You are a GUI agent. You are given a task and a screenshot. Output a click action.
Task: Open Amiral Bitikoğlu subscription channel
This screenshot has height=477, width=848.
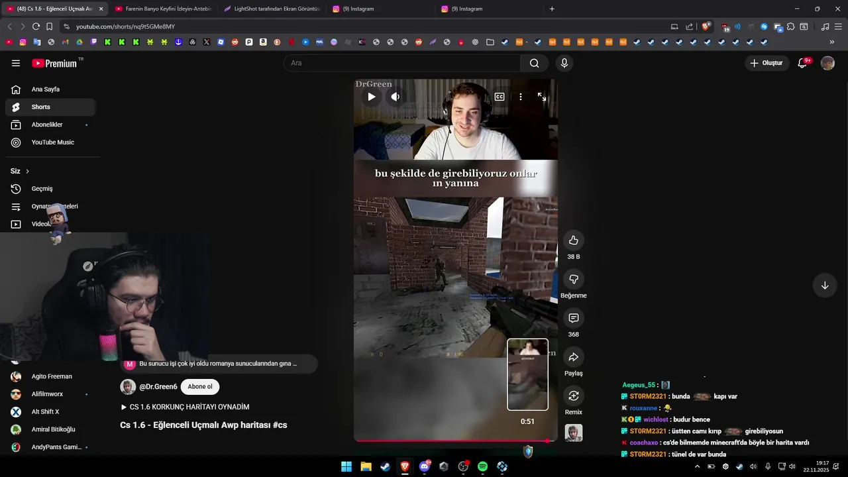50,429
